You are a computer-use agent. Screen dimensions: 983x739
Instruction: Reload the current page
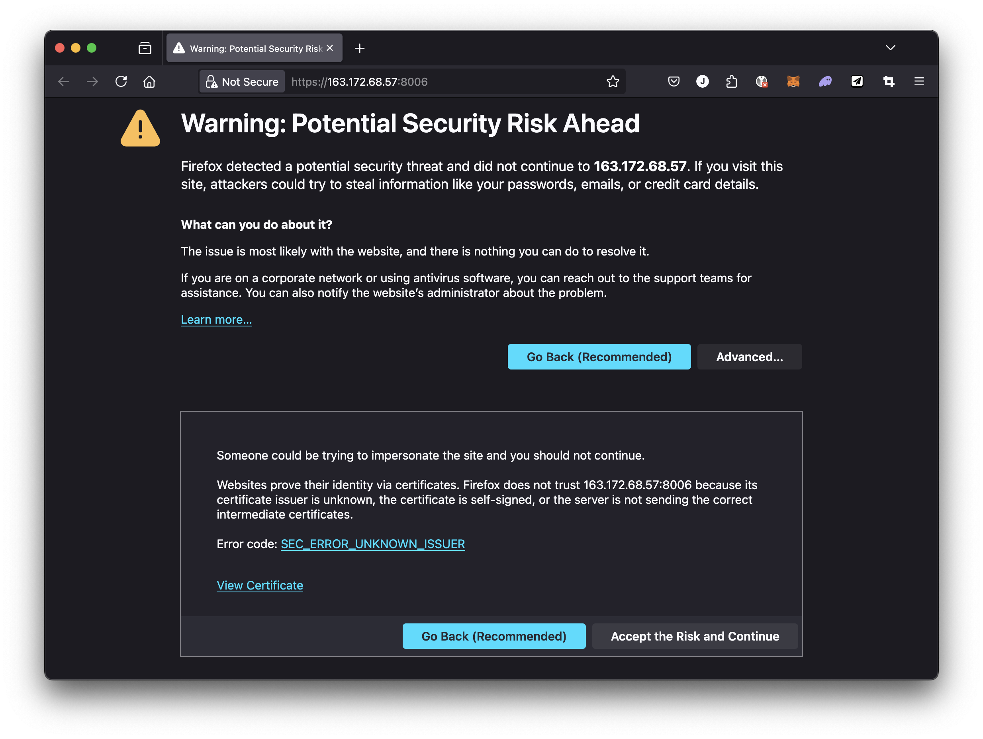[121, 81]
